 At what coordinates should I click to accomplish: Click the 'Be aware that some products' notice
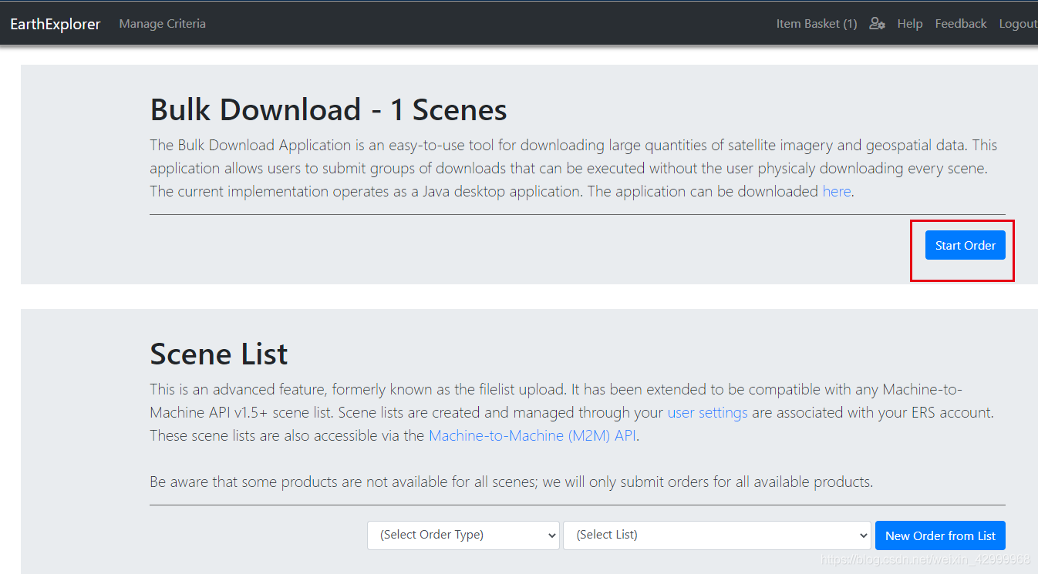[x=511, y=482]
